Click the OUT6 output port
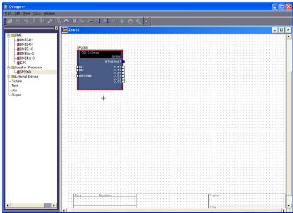Screen dimensions: 293x213 123,82
